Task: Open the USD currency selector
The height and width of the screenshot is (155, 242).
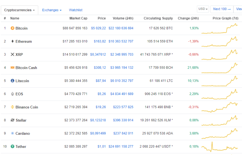Action: click(203, 9)
